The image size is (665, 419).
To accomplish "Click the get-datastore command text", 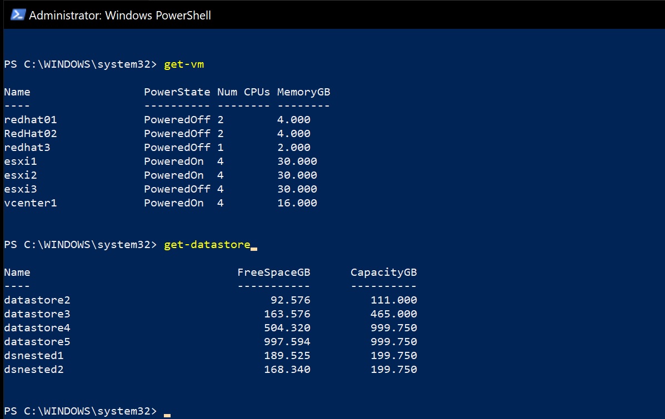I will (207, 245).
